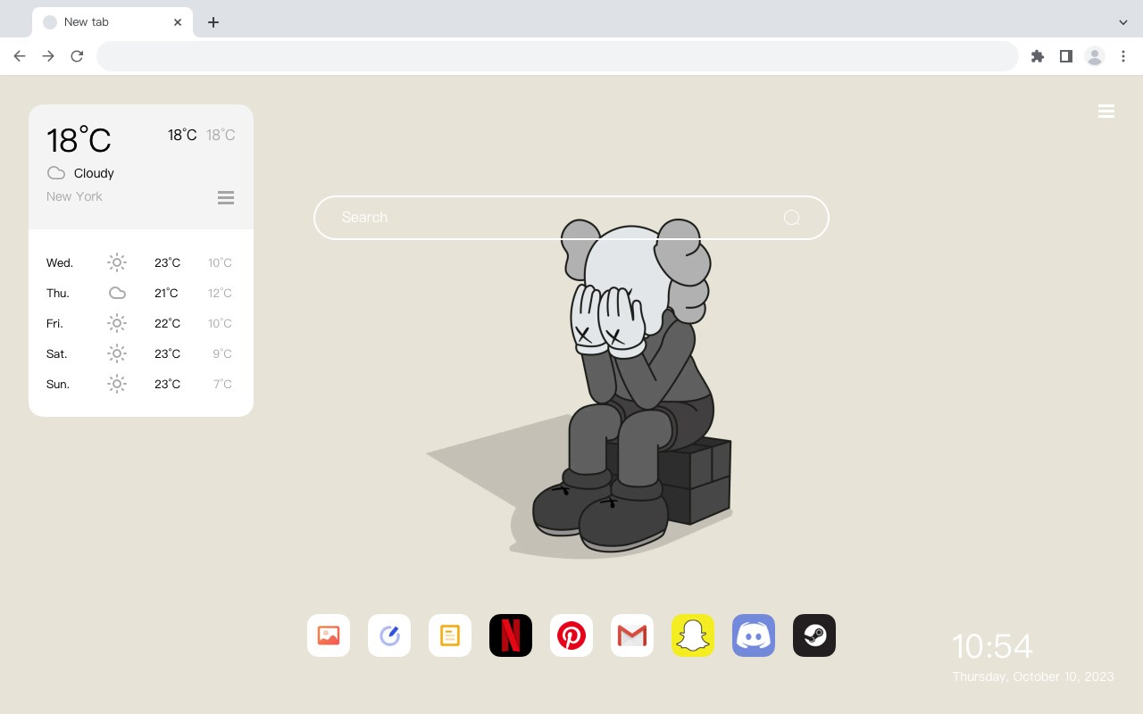Click the Thursday, October 10, 2023 date
The width and height of the screenshot is (1143, 714).
point(1033,677)
